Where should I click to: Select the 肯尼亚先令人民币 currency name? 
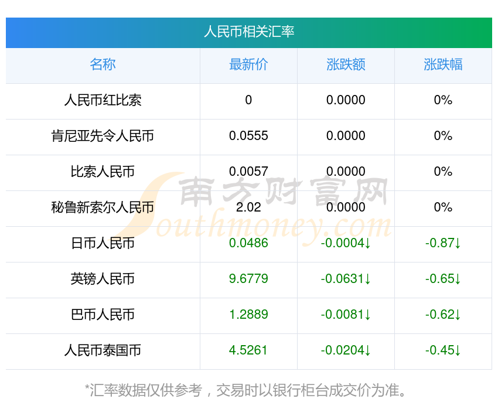pyautogui.click(x=103, y=136)
